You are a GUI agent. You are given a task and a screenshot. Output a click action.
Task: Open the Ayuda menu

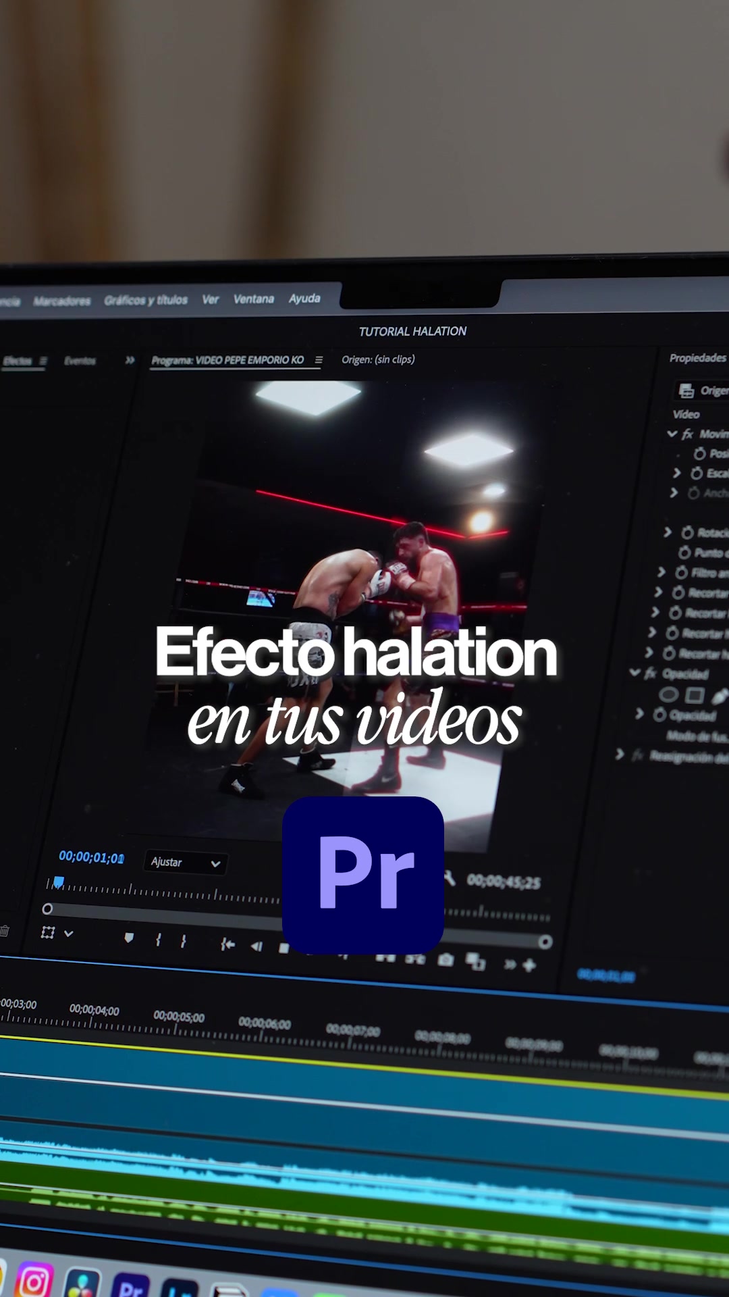coord(304,298)
